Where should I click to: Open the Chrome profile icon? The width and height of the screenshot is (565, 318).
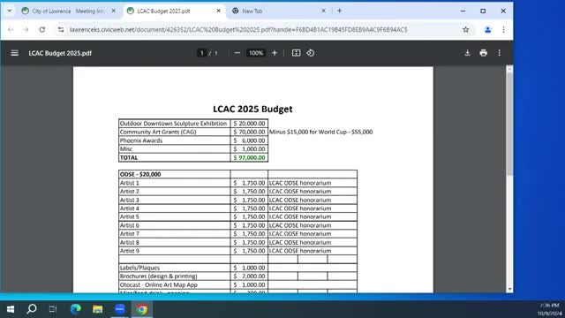(488, 29)
